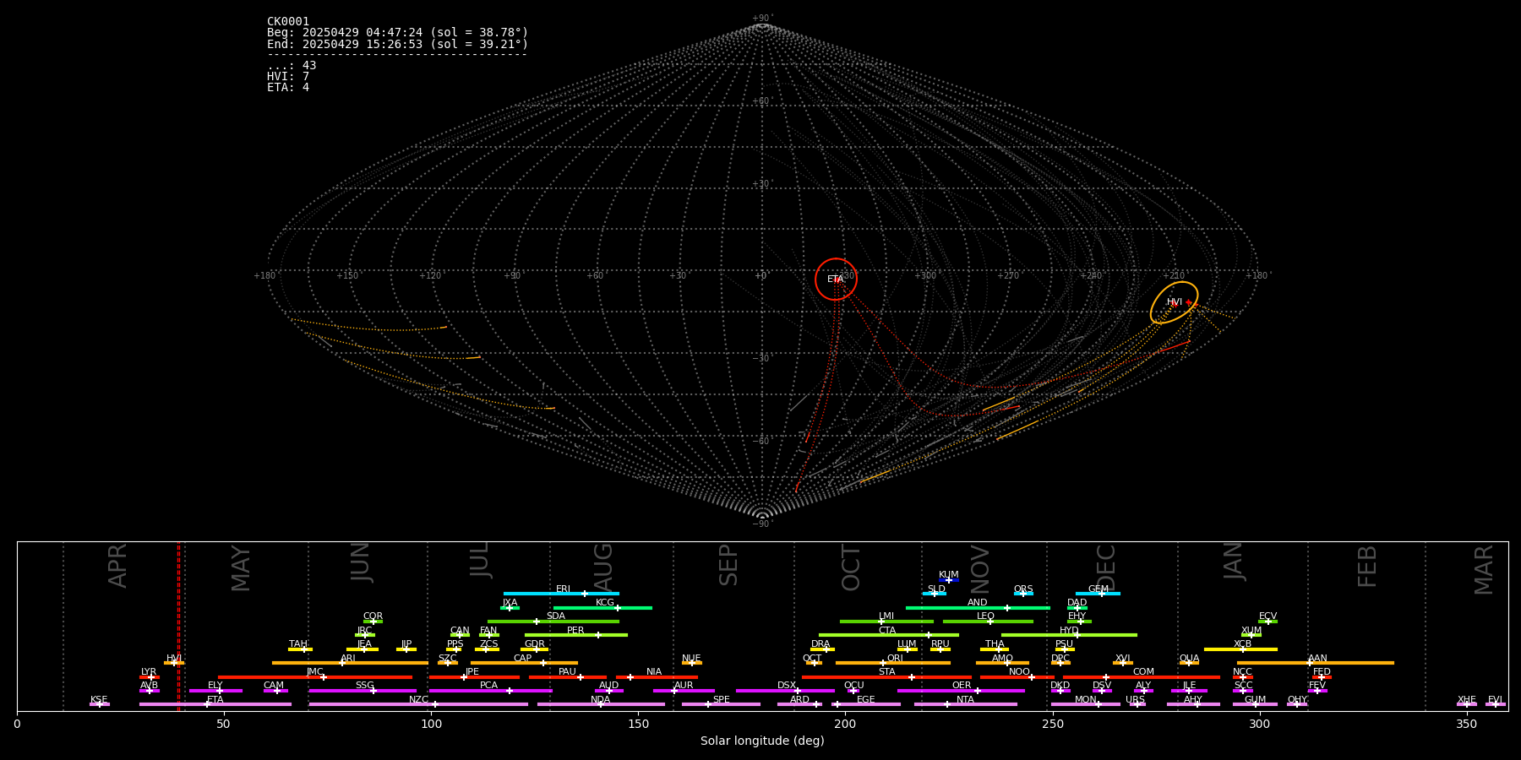Click the red ETA radiant circle on sky map

836,280
